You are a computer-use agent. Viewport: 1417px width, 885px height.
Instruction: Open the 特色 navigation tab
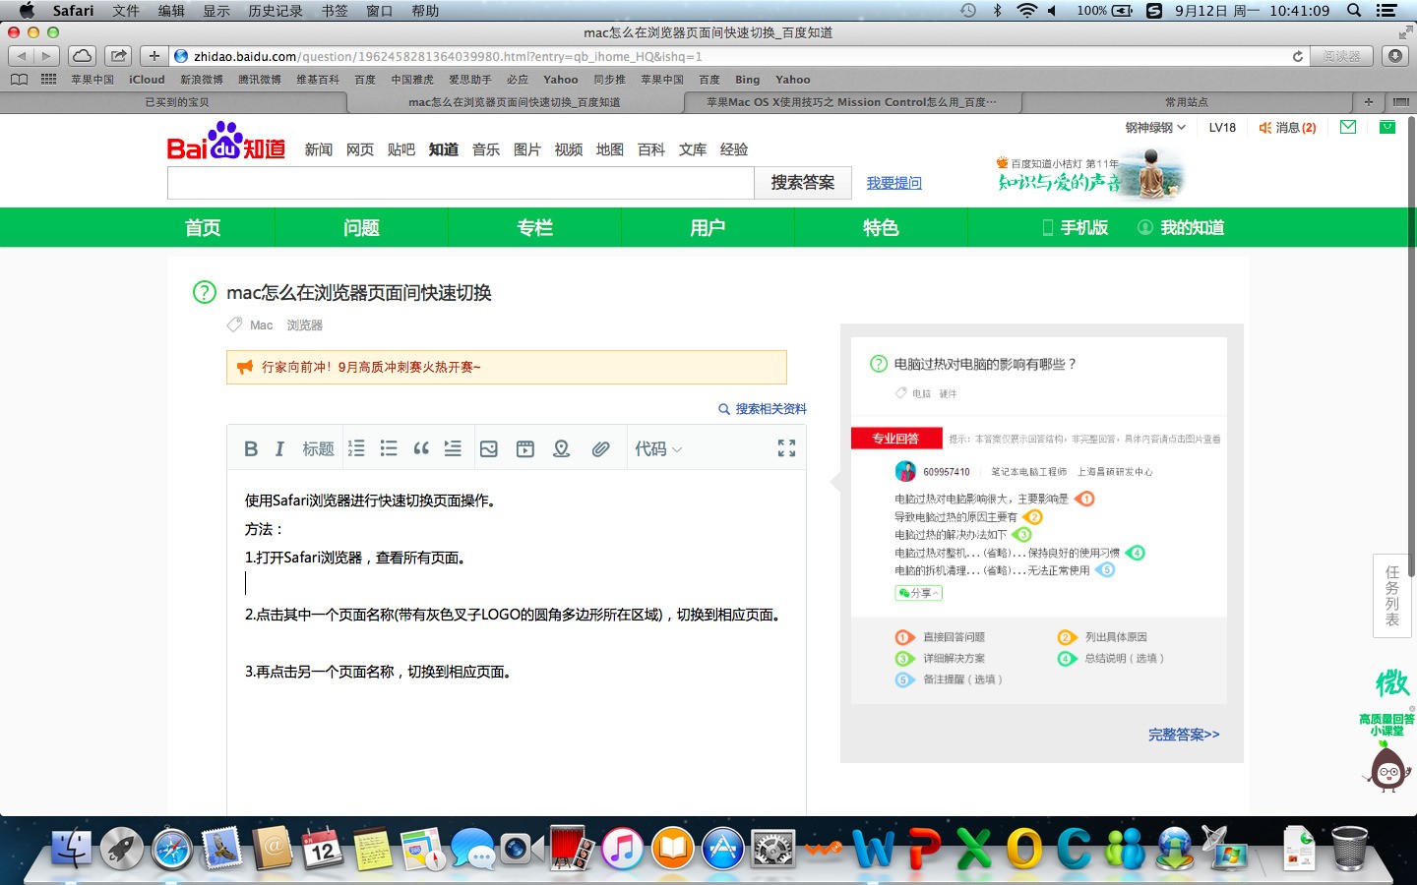coord(881,227)
